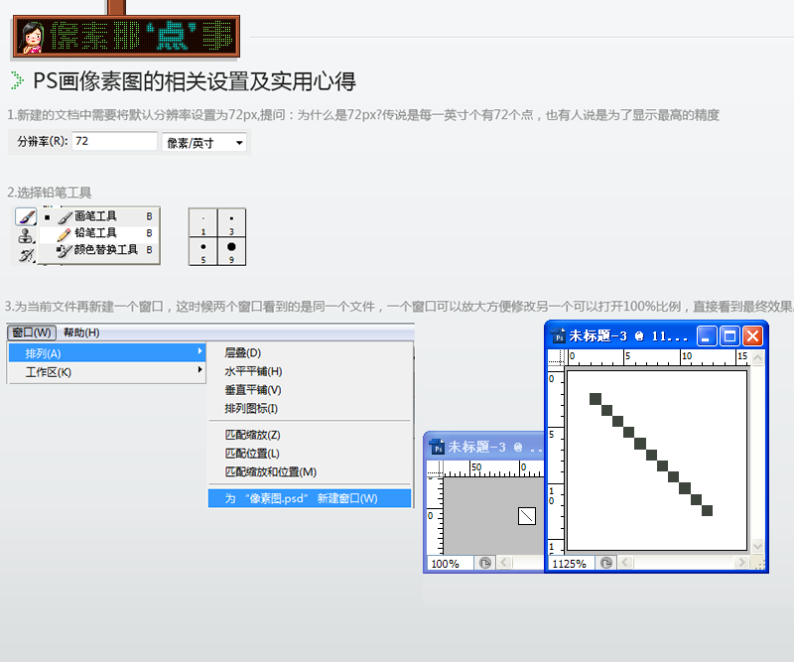
Task: Click the 1125% zoom field
Action: tap(571, 563)
